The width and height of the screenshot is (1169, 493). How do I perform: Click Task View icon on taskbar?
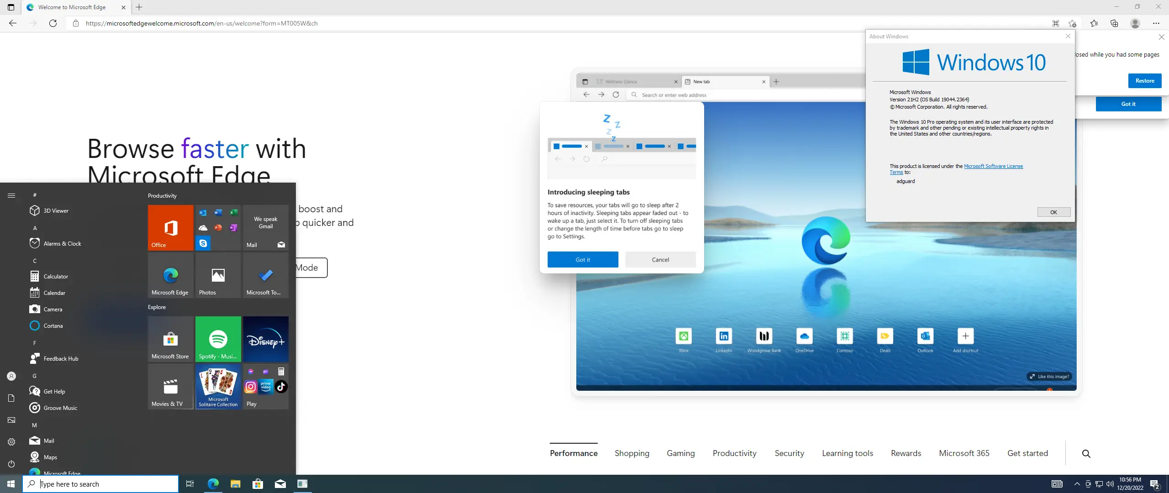190,484
